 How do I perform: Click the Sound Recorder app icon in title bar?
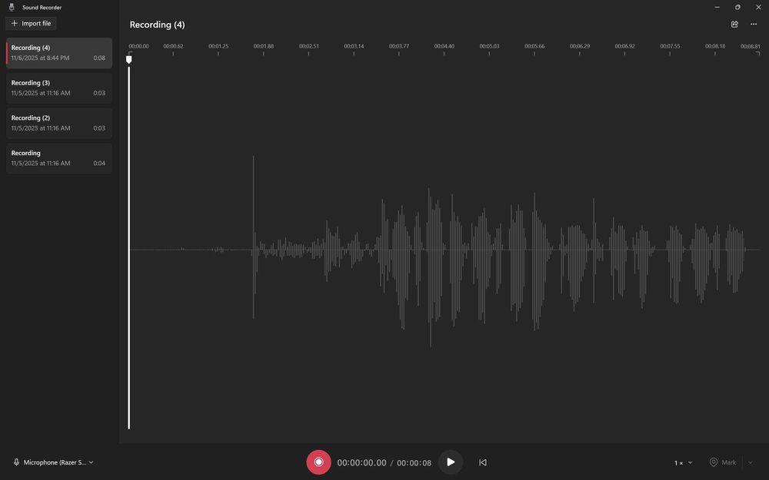(12, 8)
